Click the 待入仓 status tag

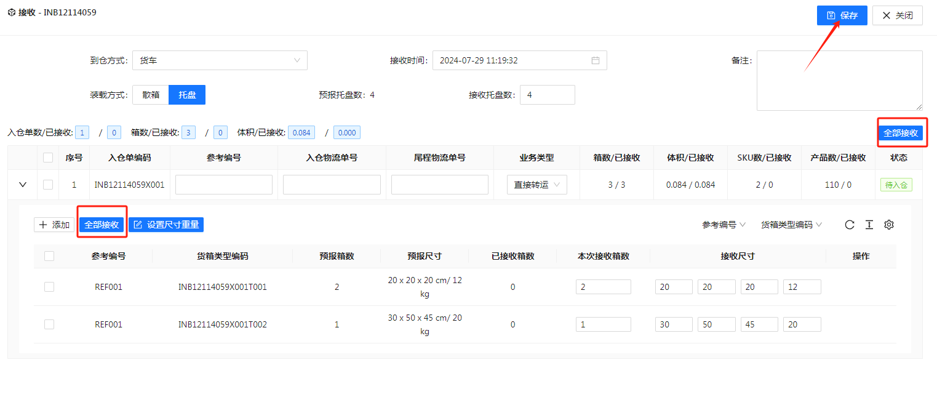[896, 185]
